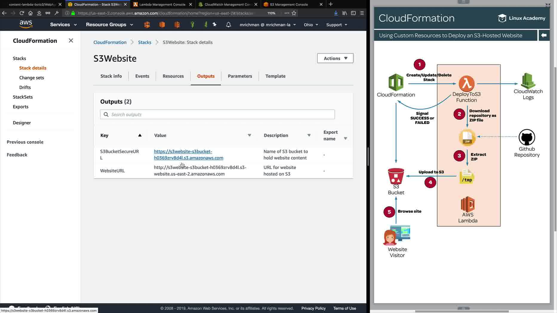Sort outputs by Export name arrow
The width and height of the screenshot is (557, 313).
pyautogui.click(x=345, y=139)
